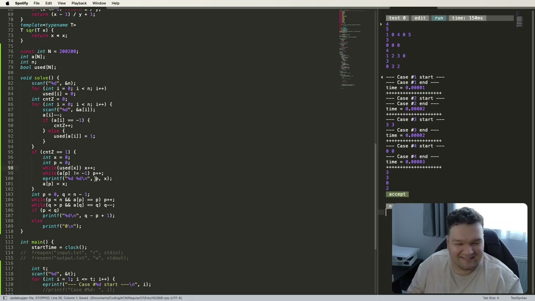Click the white output marker arrow beside Case #1

[382, 77]
